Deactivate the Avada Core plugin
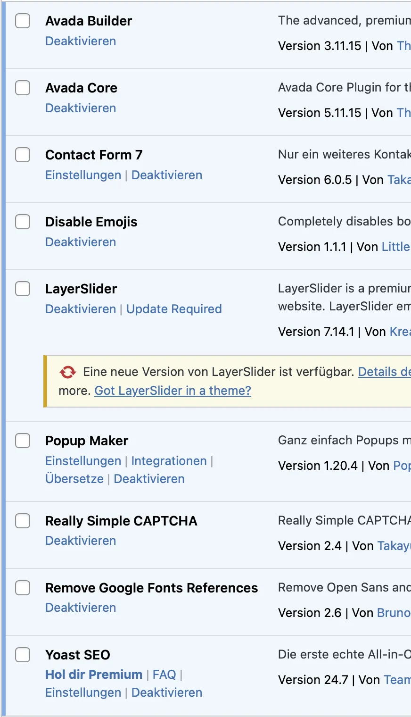 click(81, 108)
